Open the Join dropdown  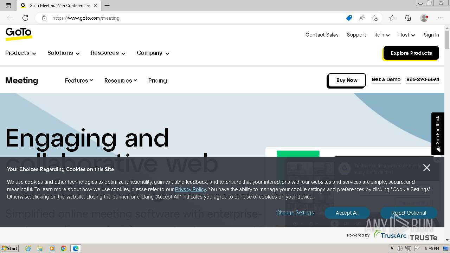[382, 35]
